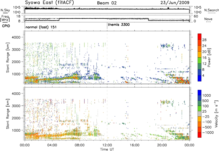Screen dimensions: 219x151
Task: Pick the red bottom Velocity colorbar segment
Action: (200, 135)
